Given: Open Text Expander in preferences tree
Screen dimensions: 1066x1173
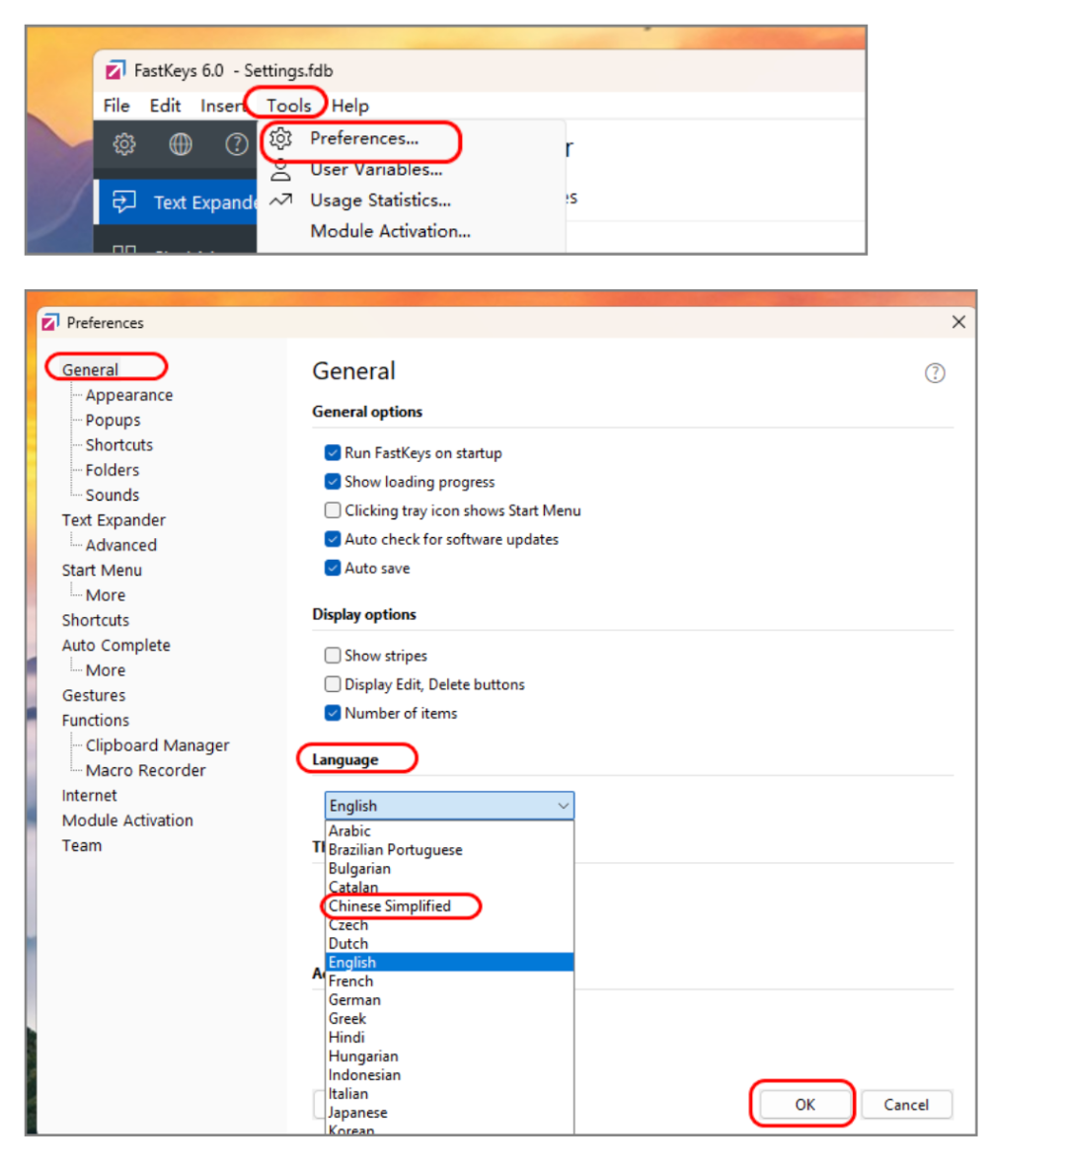Looking at the screenshot, I should [114, 520].
